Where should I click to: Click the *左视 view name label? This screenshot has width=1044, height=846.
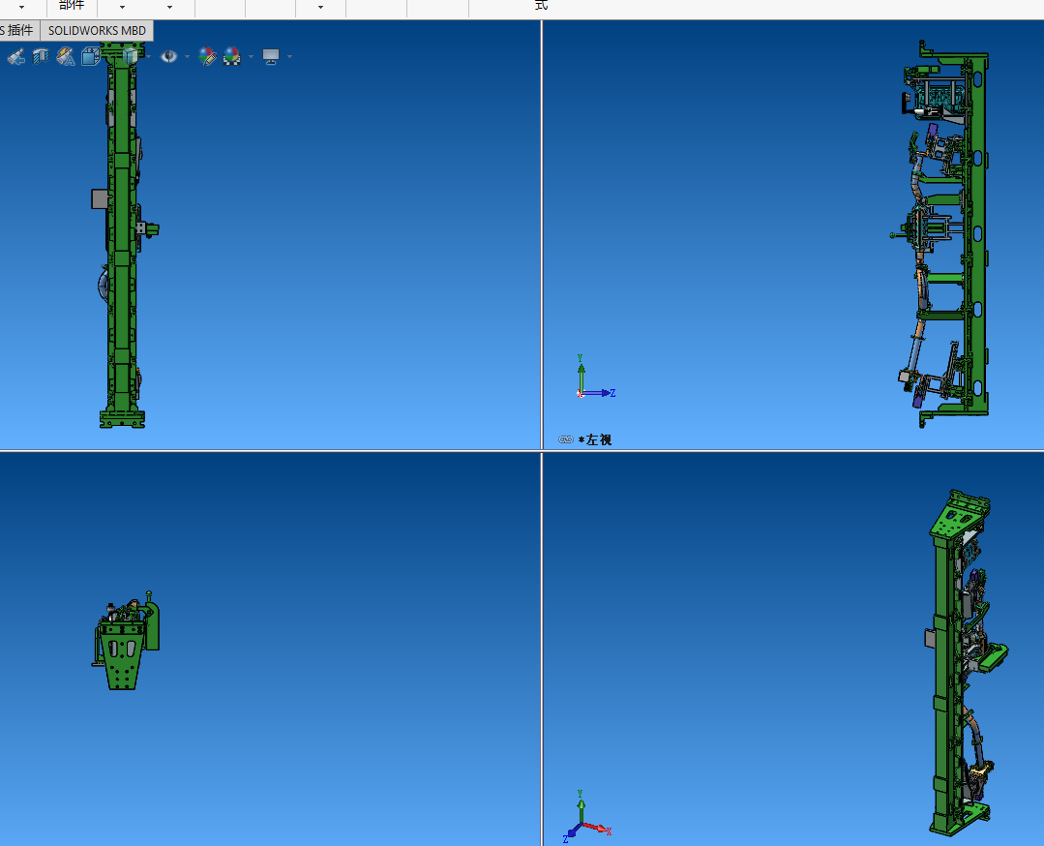click(595, 439)
